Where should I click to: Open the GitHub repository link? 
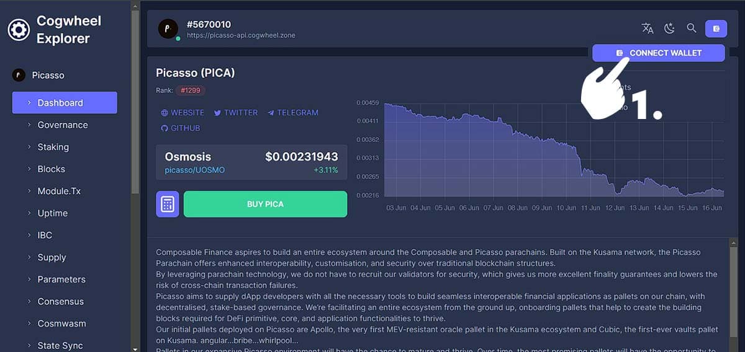pyautogui.click(x=181, y=128)
